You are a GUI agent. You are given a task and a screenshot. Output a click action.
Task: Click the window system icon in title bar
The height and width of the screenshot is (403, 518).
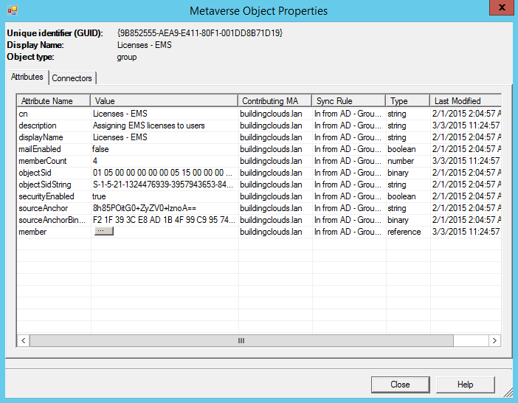click(x=12, y=10)
